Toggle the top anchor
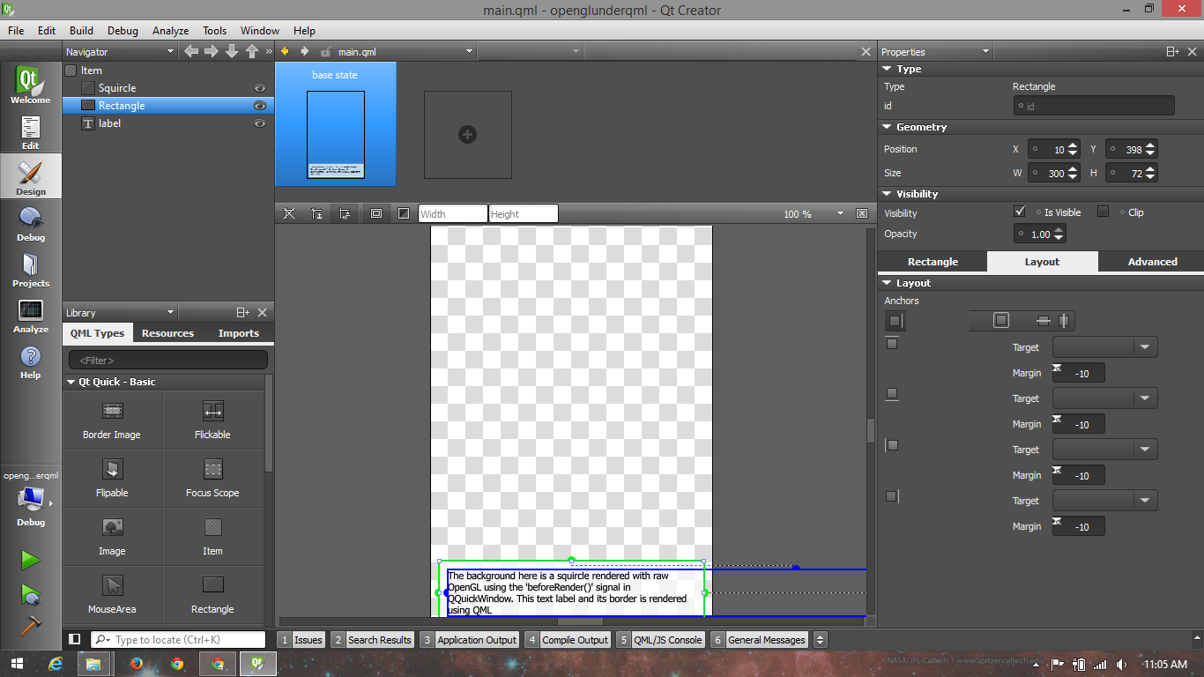Screen dimensions: 1204x677 click(892, 343)
